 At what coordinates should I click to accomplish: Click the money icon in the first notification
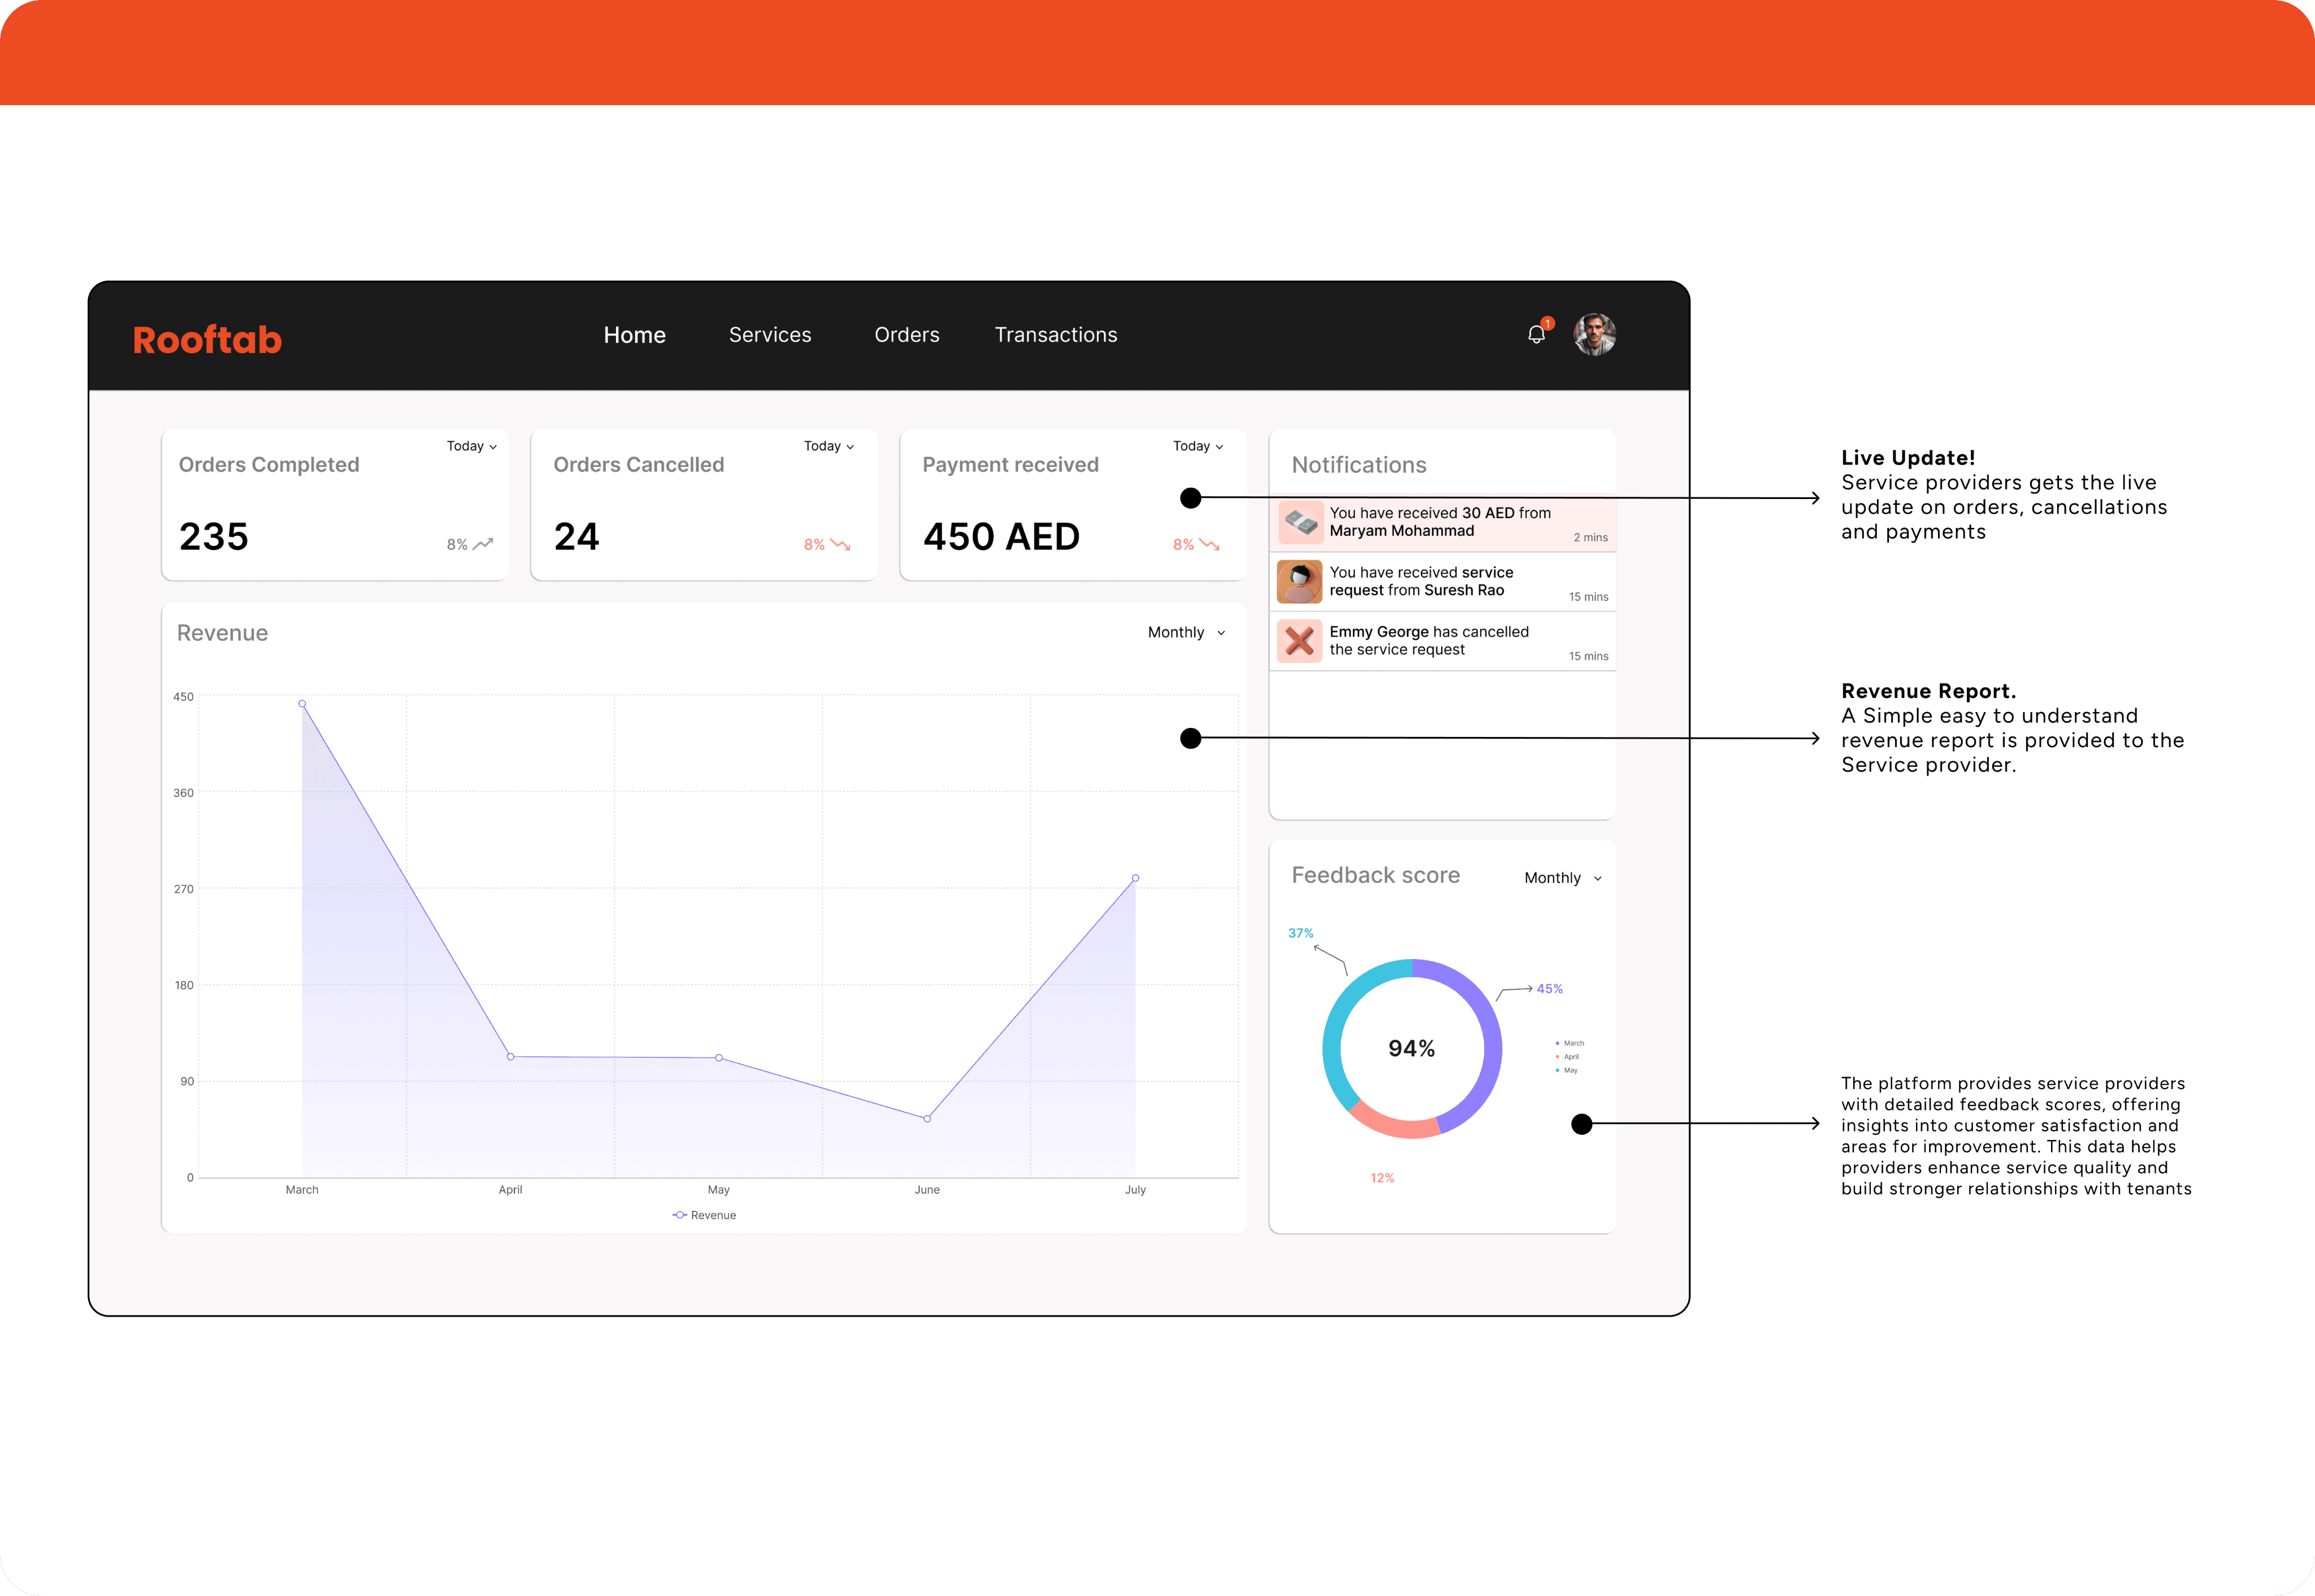point(1300,522)
